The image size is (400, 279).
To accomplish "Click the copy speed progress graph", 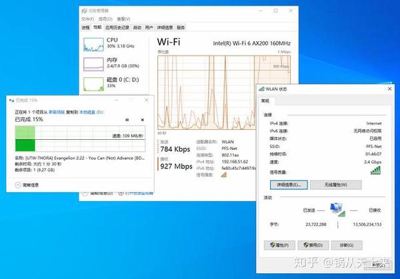I will click(80, 139).
